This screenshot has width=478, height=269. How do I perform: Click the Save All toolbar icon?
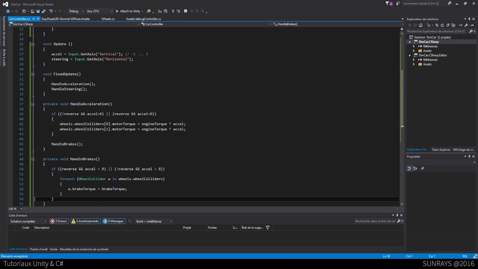[43, 11]
